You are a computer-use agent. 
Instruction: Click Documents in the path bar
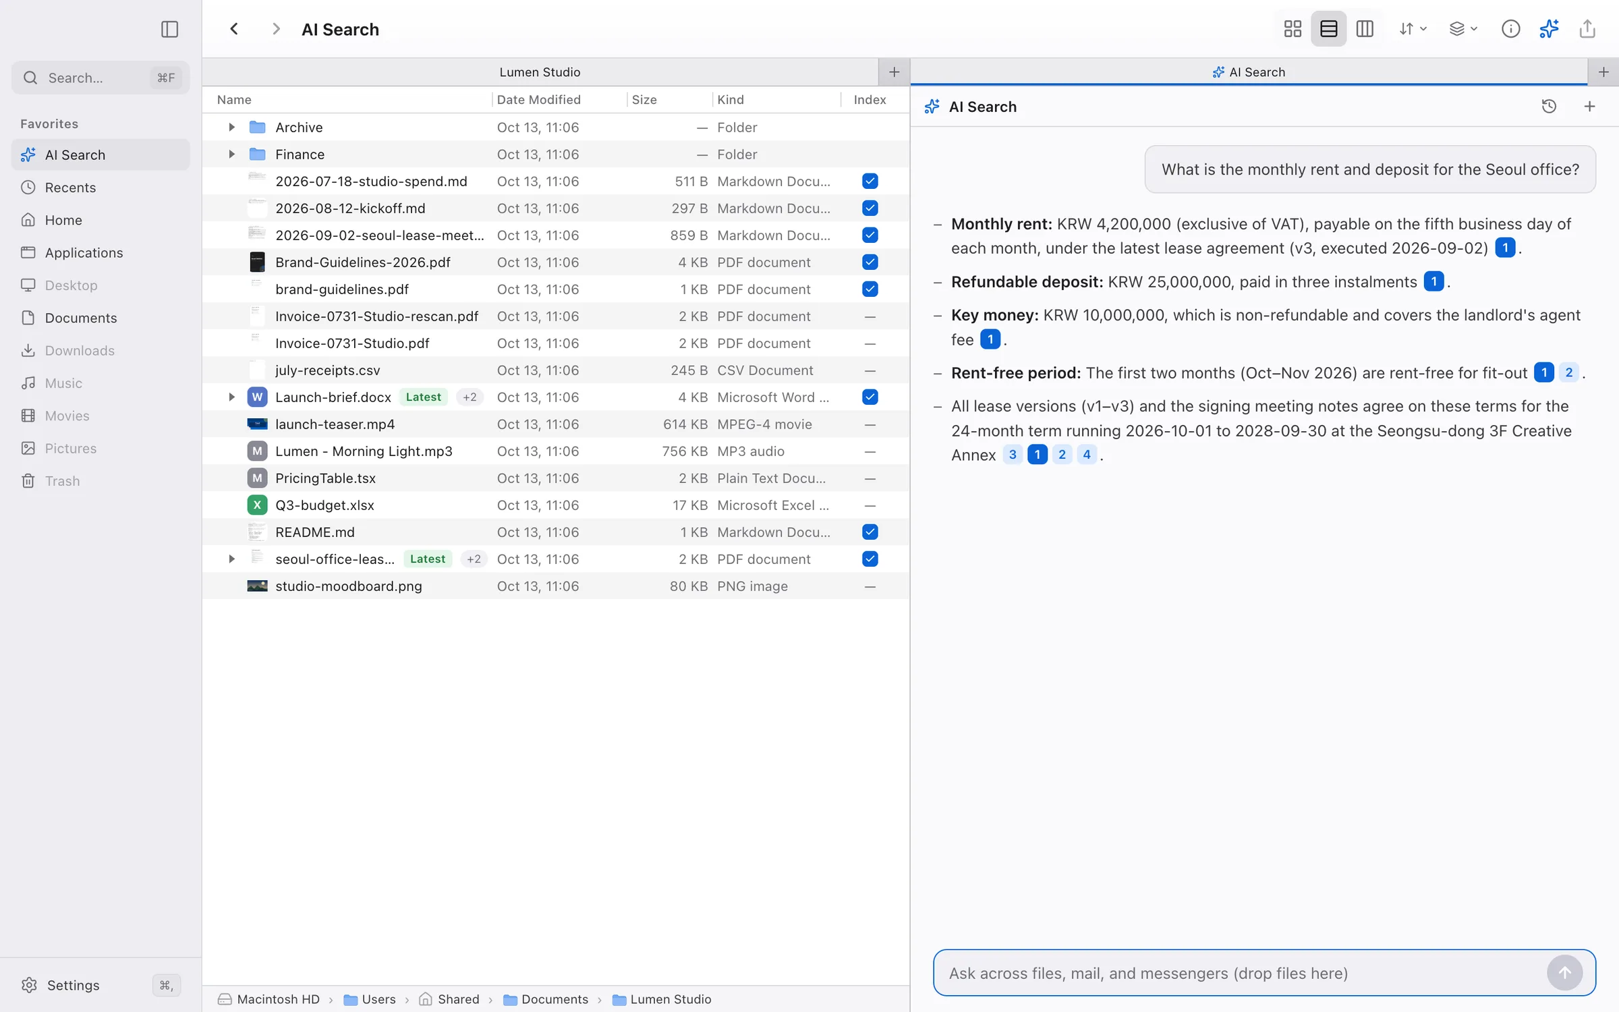pyautogui.click(x=546, y=999)
